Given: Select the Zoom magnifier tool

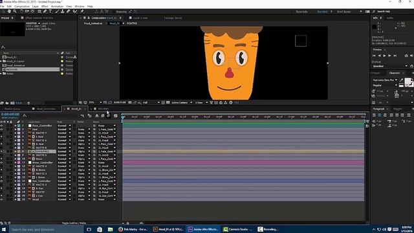Looking at the screenshot, I should [x=15, y=12].
